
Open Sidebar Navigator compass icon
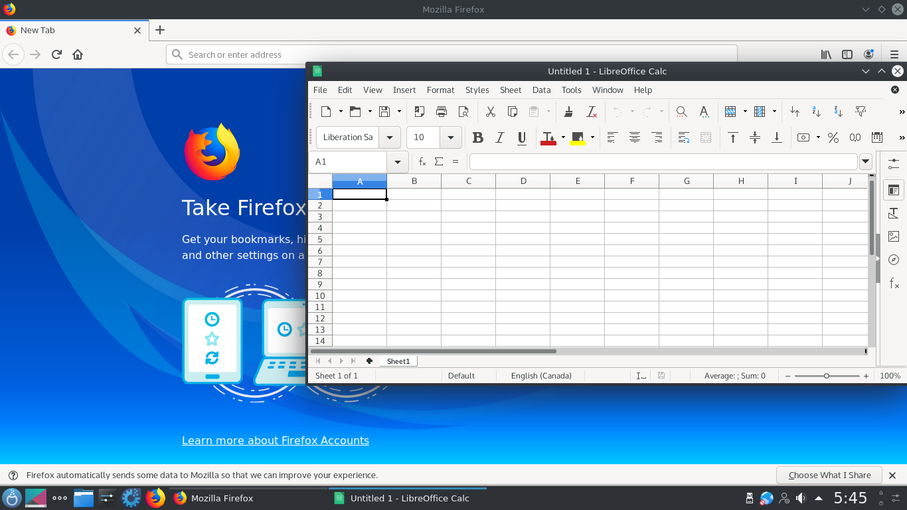tap(894, 260)
